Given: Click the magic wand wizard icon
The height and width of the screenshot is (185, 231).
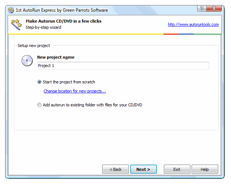Looking at the screenshot, I should coord(16,24).
